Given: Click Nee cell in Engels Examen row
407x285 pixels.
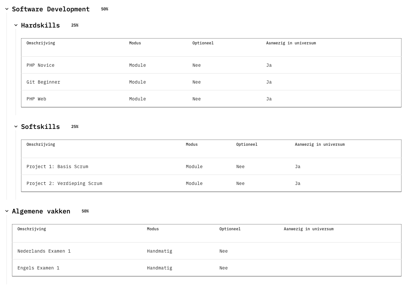Looking at the screenshot, I should (x=224, y=268).
